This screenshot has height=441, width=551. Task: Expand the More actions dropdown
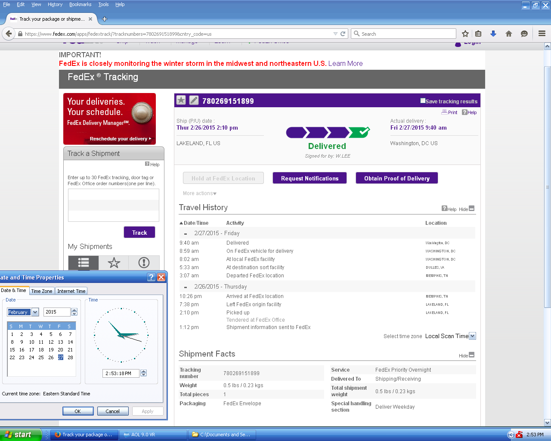click(x=200, y=193)
